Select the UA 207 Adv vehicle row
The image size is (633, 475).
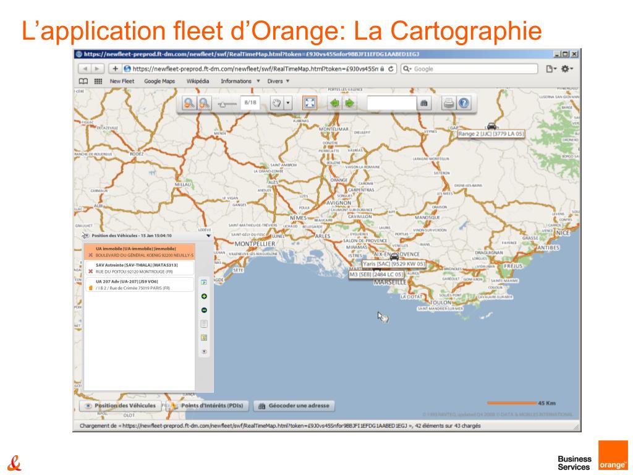tap(139, 285)
